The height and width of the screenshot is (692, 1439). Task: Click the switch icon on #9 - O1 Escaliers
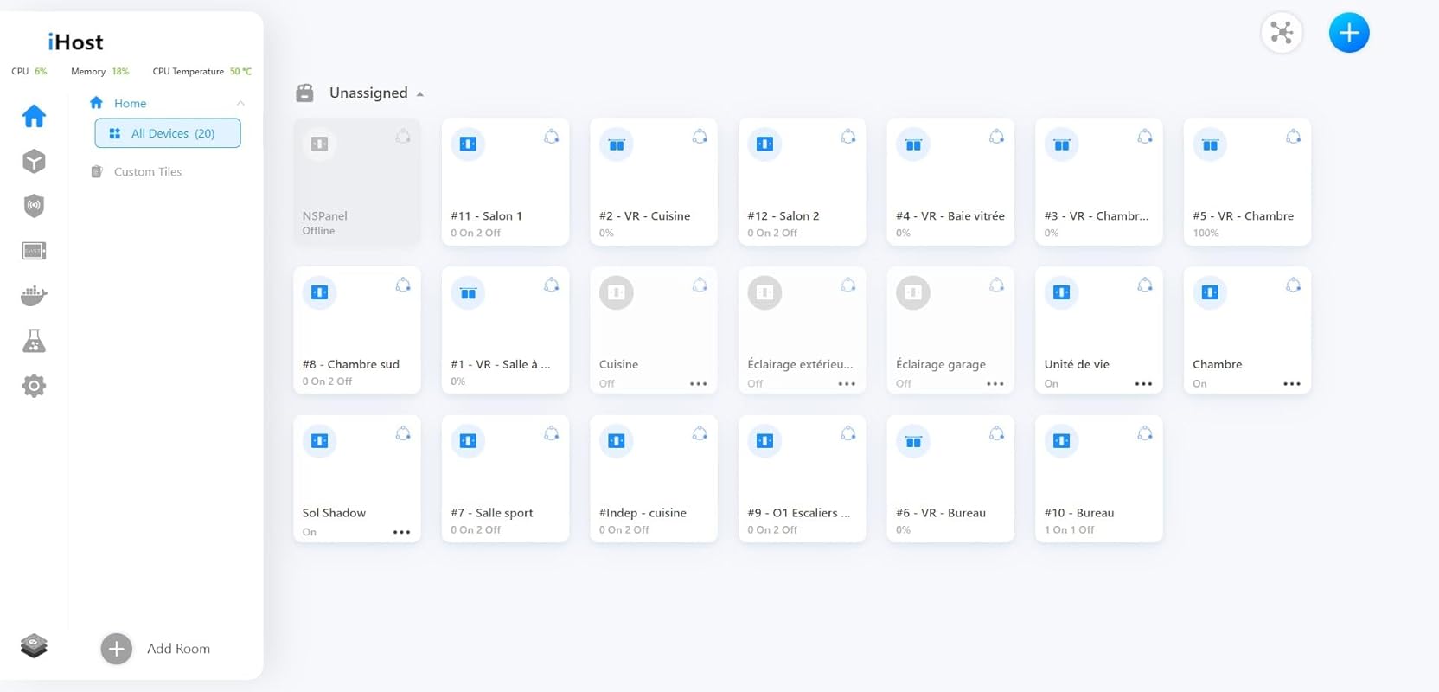click(764, 441)
